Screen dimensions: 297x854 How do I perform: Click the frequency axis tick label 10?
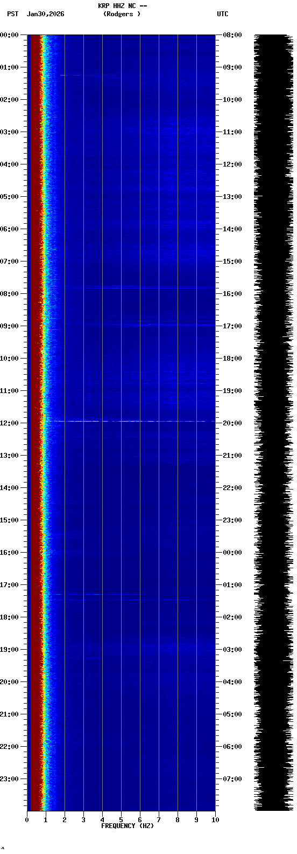pyautogui.click(x=215, y=820)
